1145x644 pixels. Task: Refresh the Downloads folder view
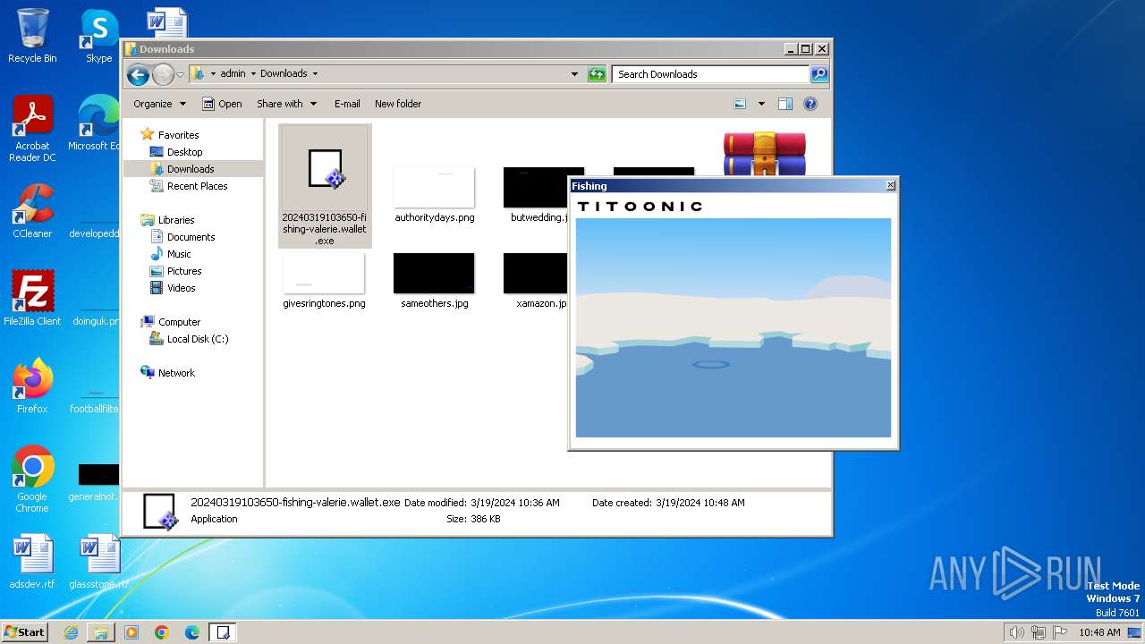[597, 74]
